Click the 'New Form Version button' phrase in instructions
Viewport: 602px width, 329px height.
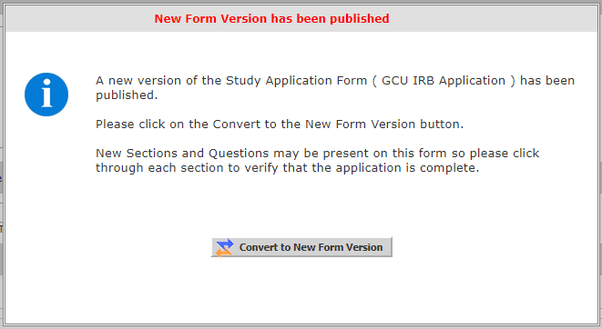(384, 125)
